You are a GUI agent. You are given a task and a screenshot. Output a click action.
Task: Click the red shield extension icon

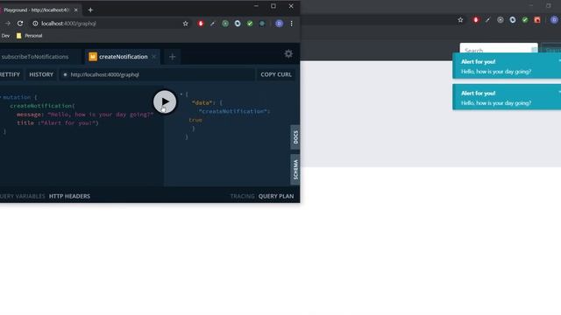click(201, 24)
